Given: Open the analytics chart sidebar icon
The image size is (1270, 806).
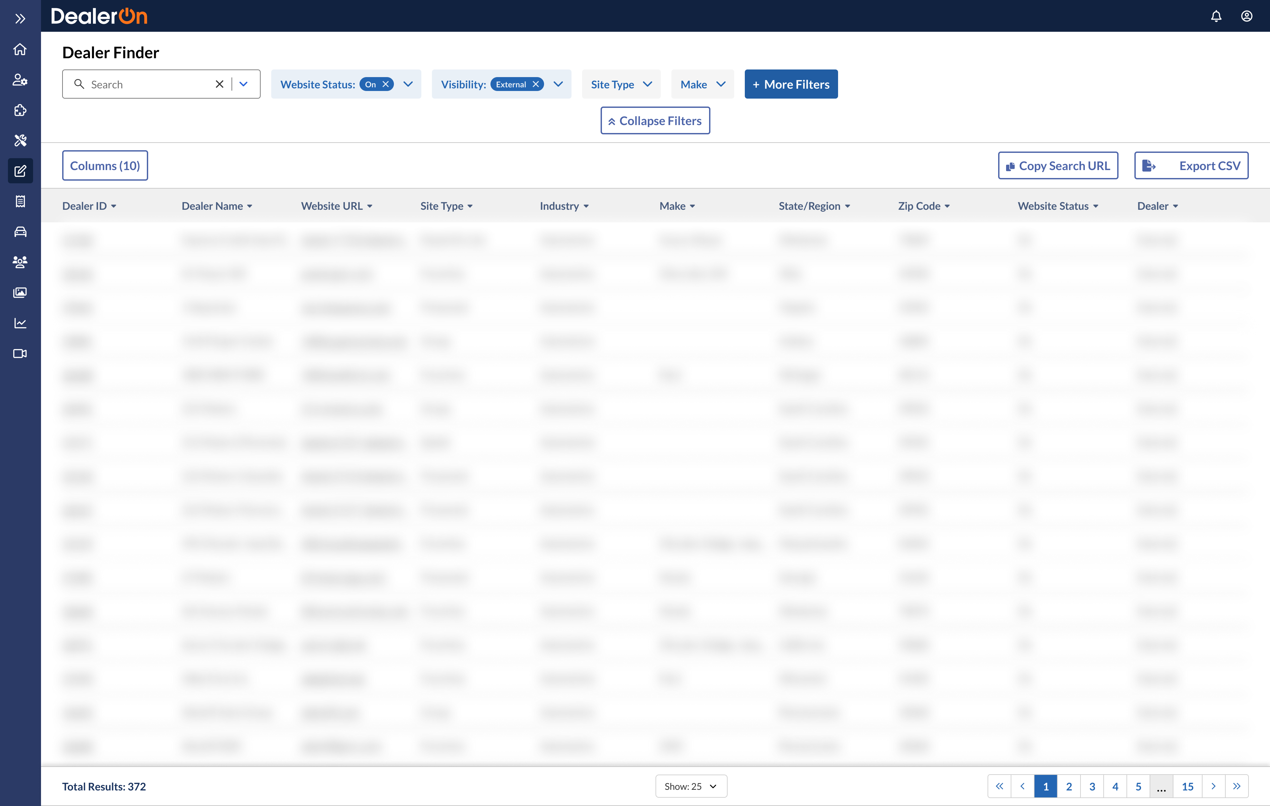Looking at the screenshot, I should click(20, 323).
